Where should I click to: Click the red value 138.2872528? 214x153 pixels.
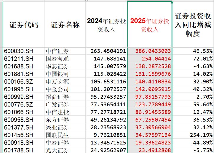tap(153, 66)
